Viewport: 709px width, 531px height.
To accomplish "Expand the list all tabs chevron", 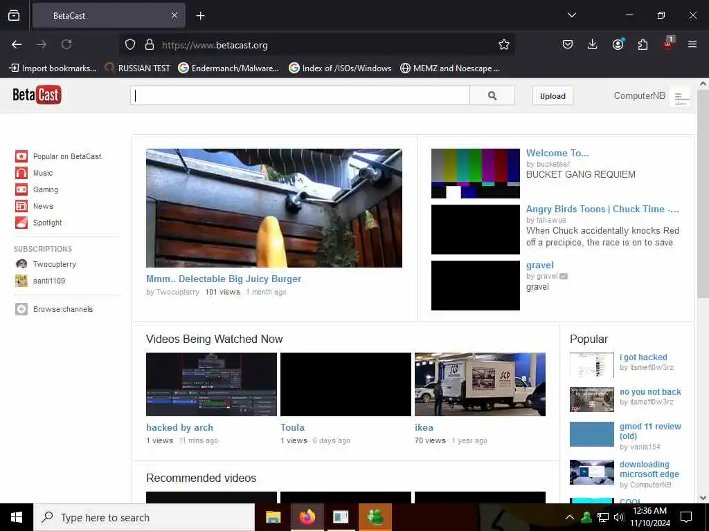I will pyautogui.click(x=571, y=15).
